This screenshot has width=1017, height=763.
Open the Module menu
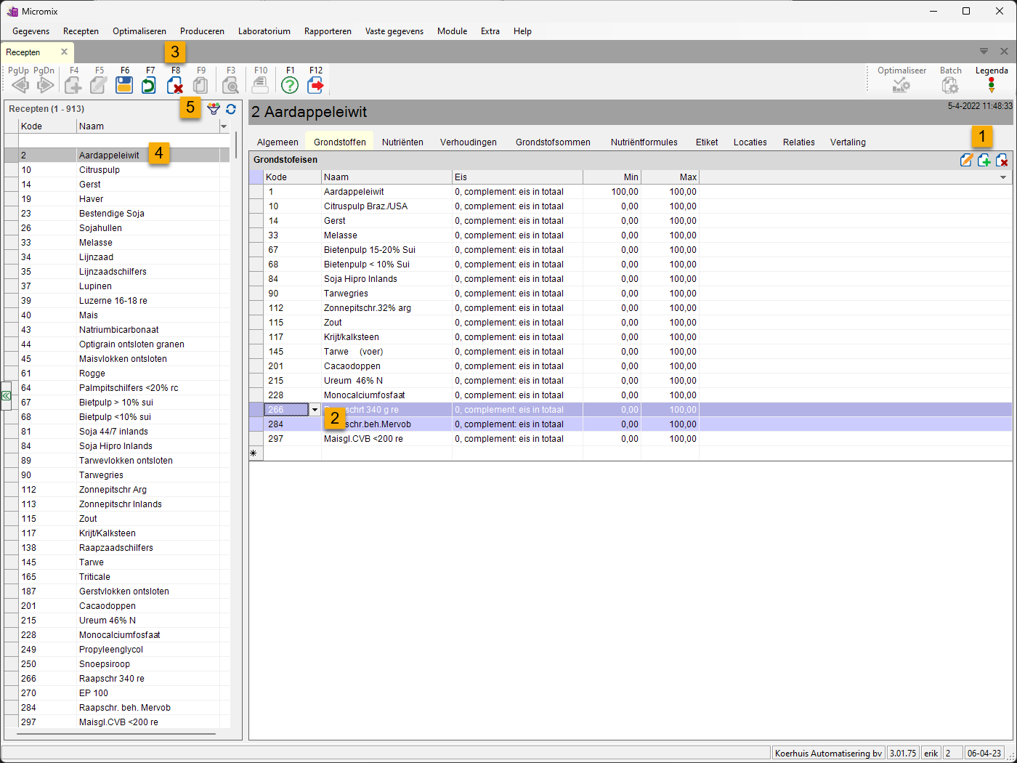(x=452, y=31)
